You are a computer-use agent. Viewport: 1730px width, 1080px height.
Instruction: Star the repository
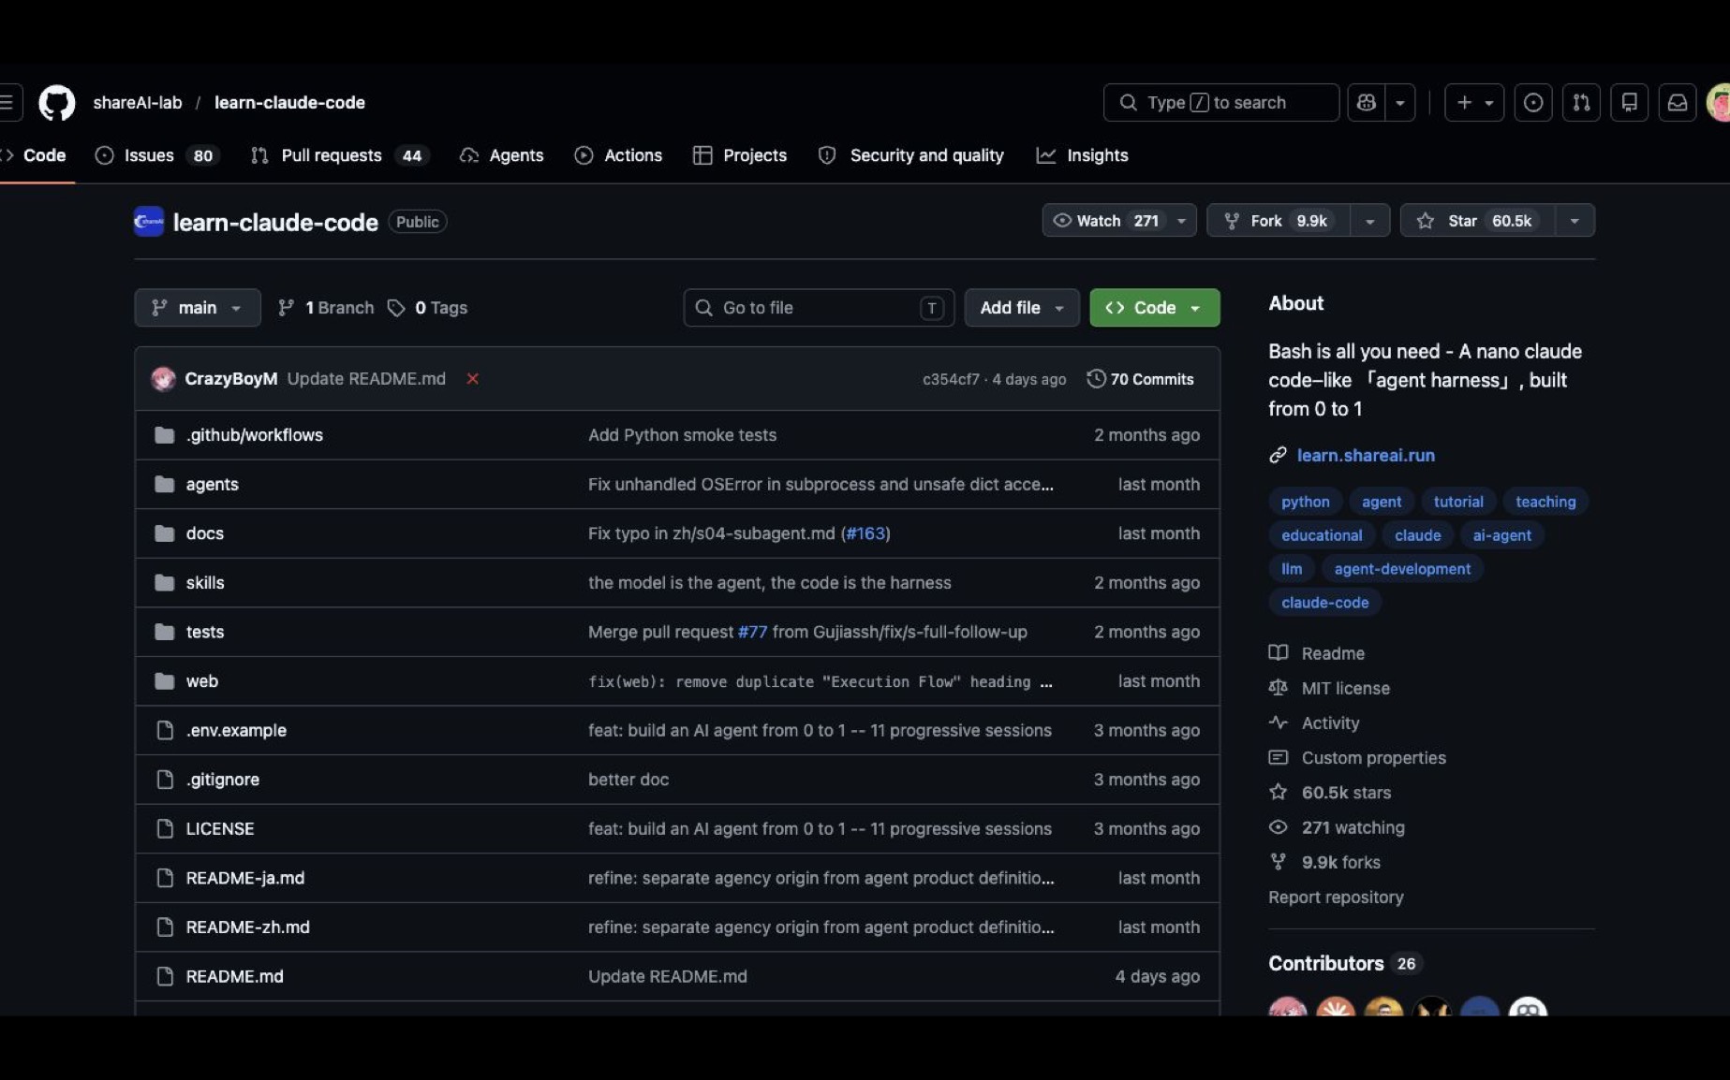coord(1478,221)
